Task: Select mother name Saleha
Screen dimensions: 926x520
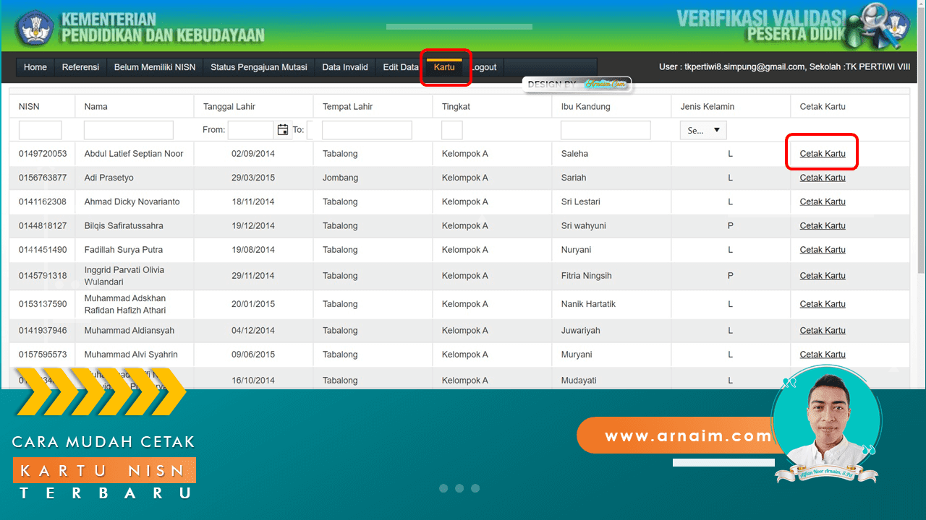Action: 574,154
